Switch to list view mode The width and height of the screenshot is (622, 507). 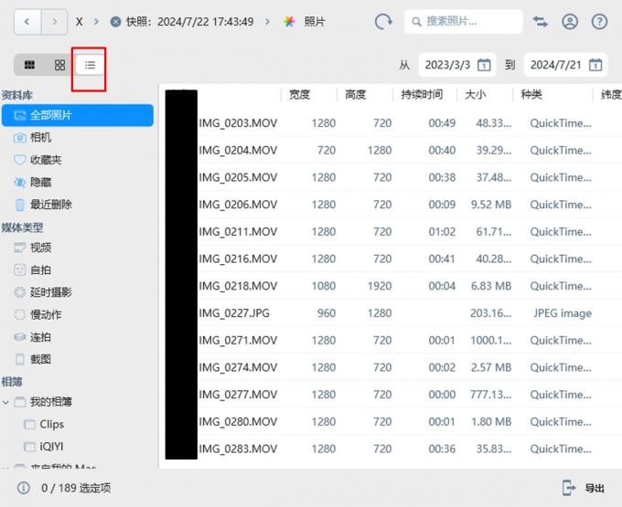point(90,65)
